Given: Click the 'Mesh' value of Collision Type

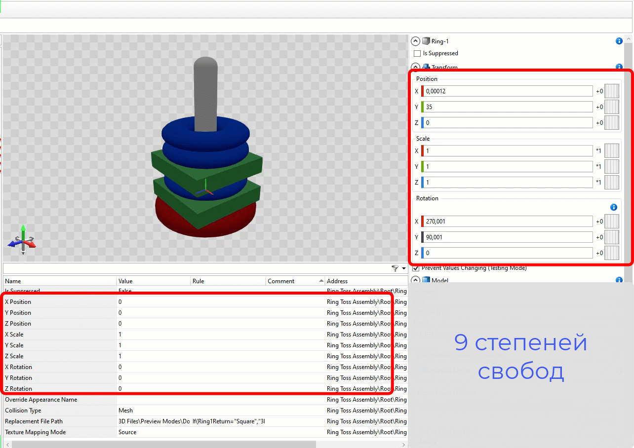Looking at the screenshot, I should click(125, 411).
